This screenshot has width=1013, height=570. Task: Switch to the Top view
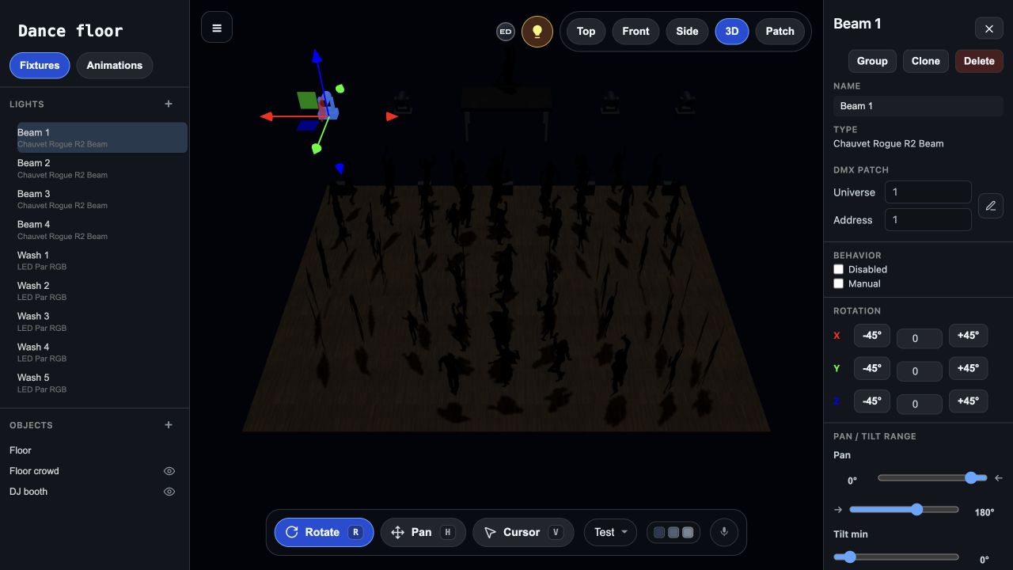tap(586, 32)
